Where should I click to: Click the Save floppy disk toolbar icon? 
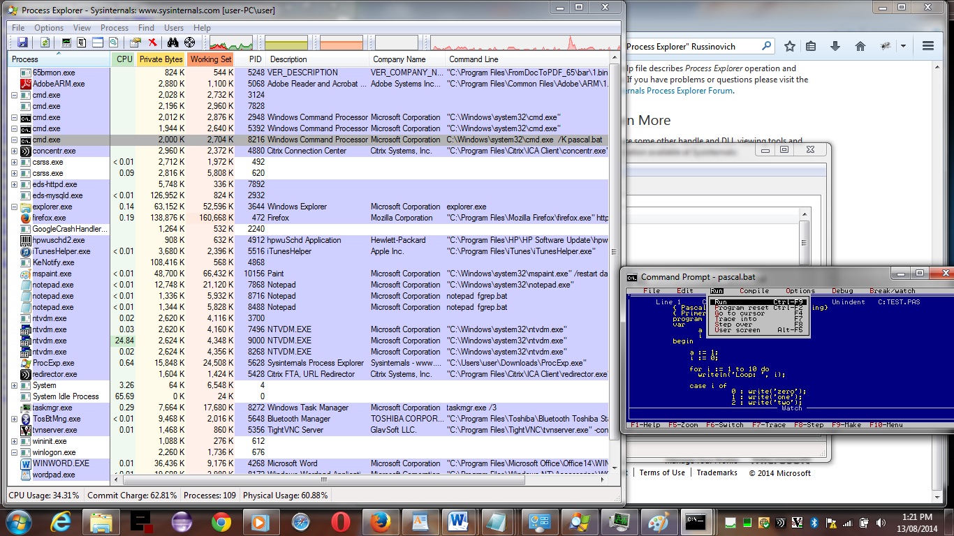tap(22, 43)
